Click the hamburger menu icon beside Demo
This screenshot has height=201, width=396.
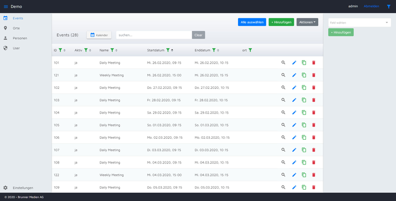5,6
